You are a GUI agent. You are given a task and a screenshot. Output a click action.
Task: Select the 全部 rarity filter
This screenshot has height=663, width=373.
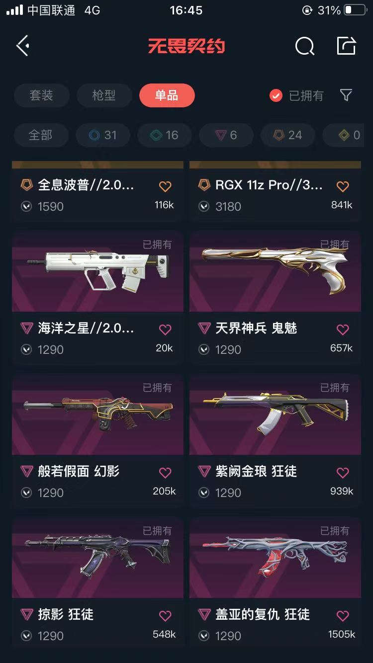tap(40, 135)
